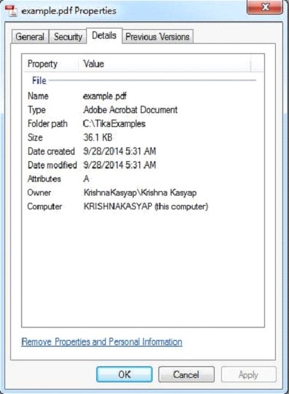This screenshot has height=394, width=289.
Task: Select the Owner property label
Action: click(x=39, y=193)
